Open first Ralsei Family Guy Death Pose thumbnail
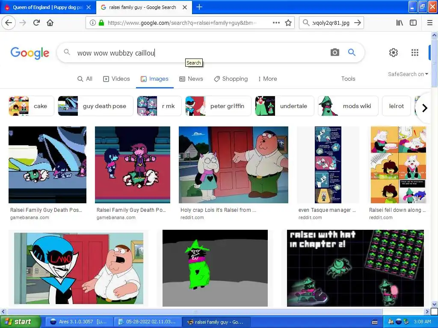This screenshot has width=438, height=328. point(47,164)
